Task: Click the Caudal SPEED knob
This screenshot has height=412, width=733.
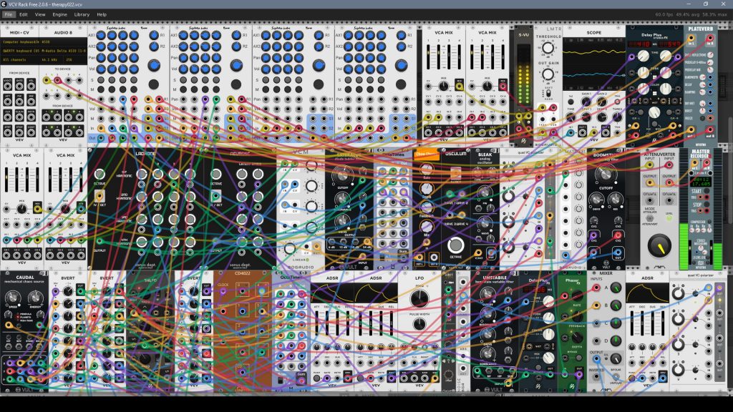Action: (x=13, y=297)
